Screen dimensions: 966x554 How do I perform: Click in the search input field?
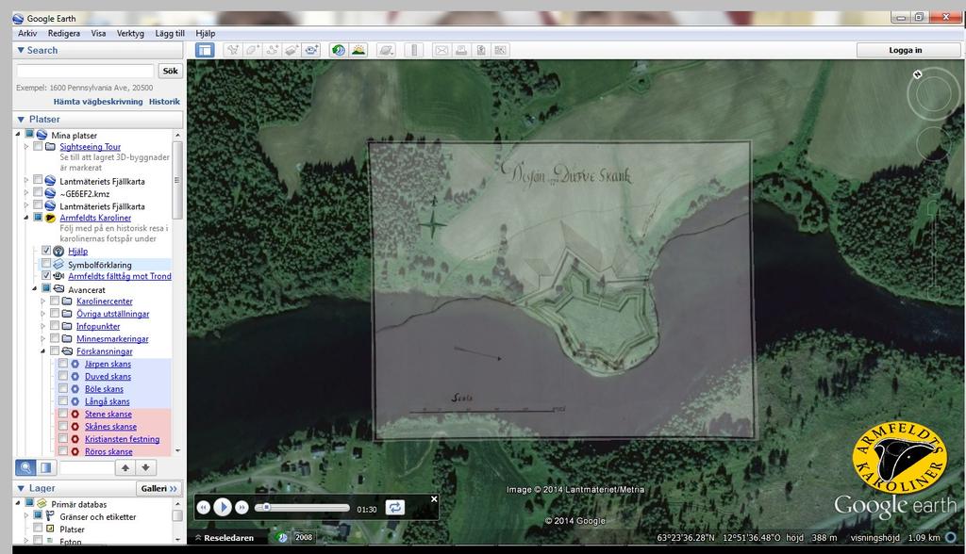pyautogui.click(x=85, y=71)
